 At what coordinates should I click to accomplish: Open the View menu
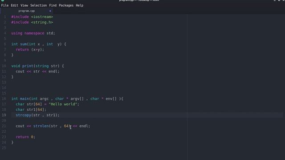point(24,5)
